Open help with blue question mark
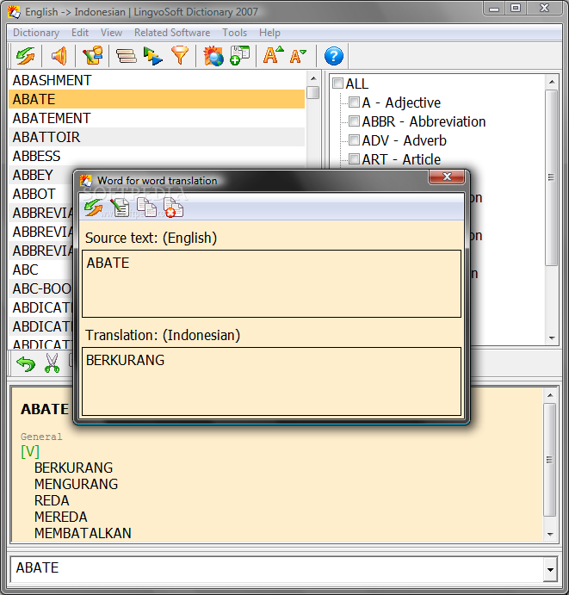The width and height of the screenshot is (569, 595). (334, 56)
